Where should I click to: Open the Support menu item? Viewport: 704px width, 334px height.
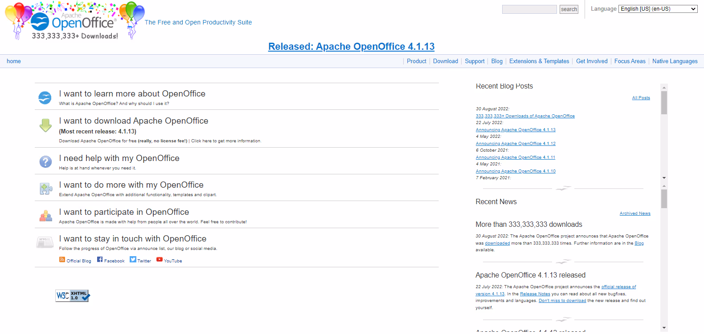pos(475,61)
